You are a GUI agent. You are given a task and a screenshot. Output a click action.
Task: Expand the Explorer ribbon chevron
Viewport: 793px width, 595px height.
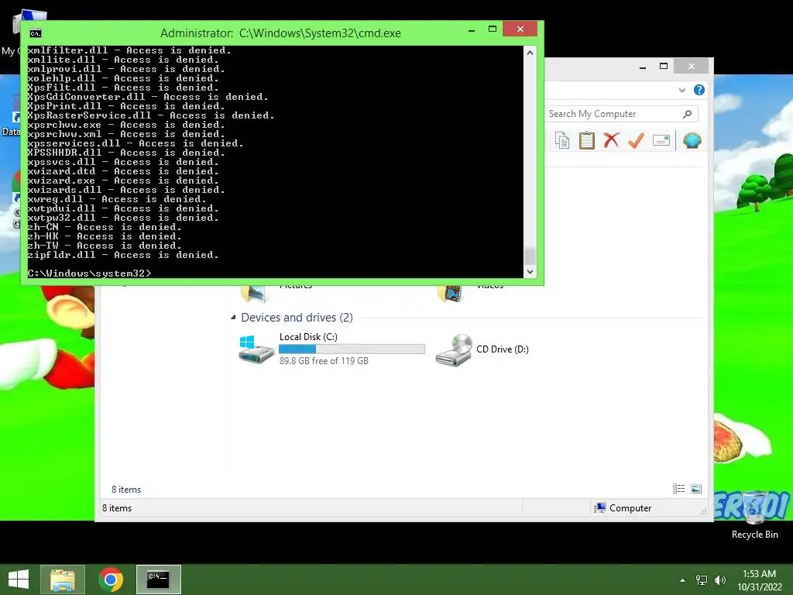pos(682,90)
